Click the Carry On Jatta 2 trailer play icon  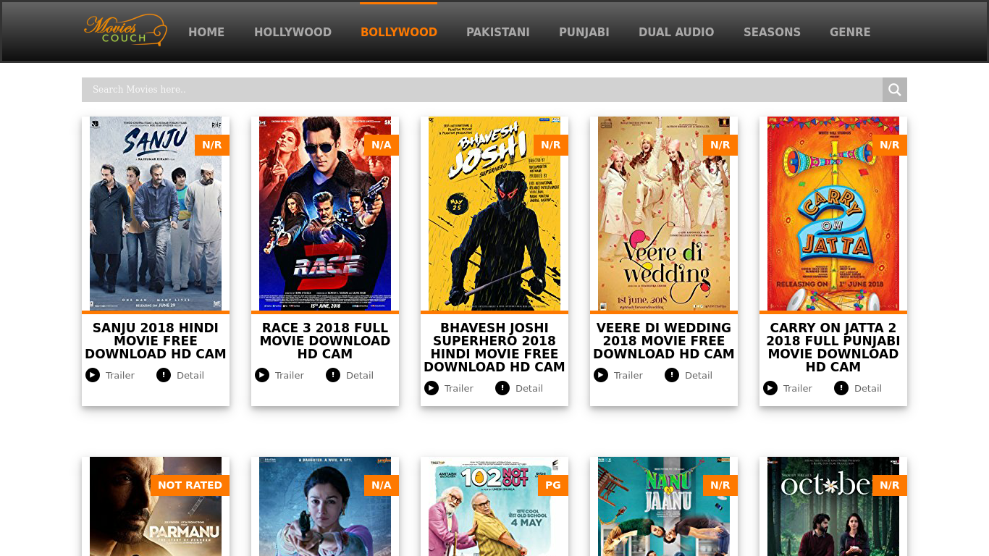[x=770, y=388]
